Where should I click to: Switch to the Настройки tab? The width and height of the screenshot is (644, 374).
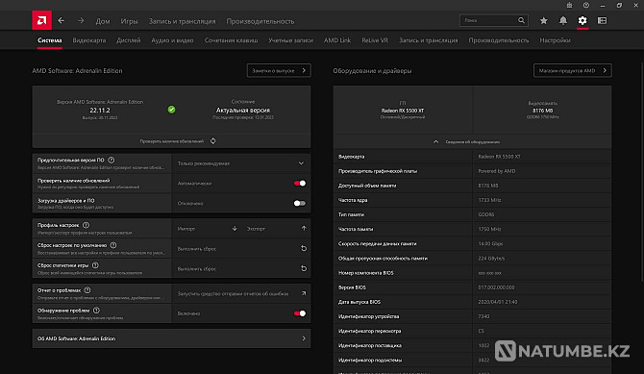(x=555, y=40)
